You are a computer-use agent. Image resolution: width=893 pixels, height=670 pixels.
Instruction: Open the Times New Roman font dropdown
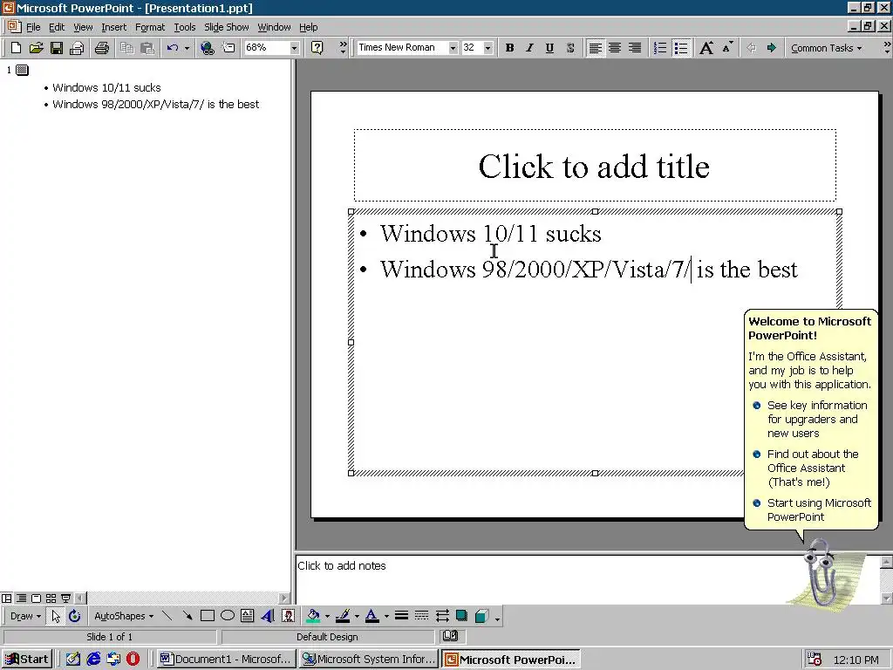(453, 48)
